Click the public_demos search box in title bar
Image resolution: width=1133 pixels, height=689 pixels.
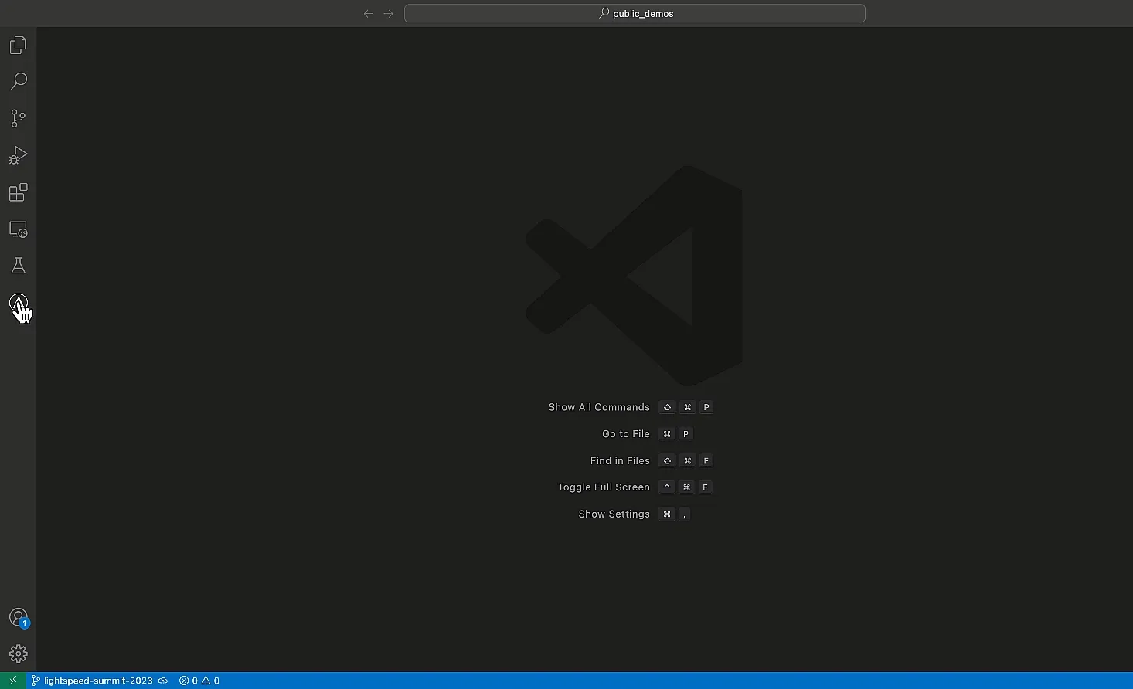tap(635, 13)
